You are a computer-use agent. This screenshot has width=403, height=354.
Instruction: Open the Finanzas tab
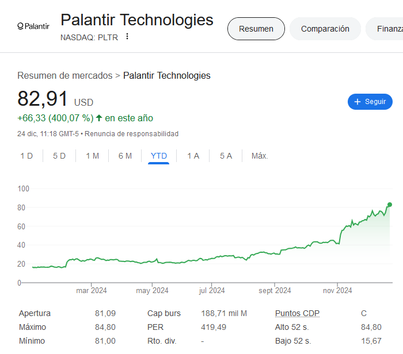coord(385,29)
